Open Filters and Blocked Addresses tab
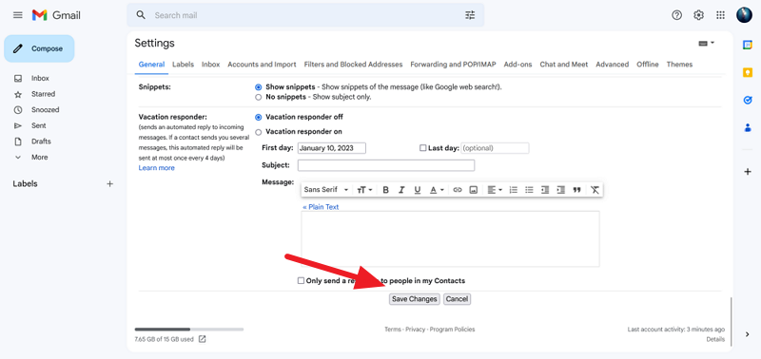This screenshot has height=359, width=761. click(x=353, y=65)
